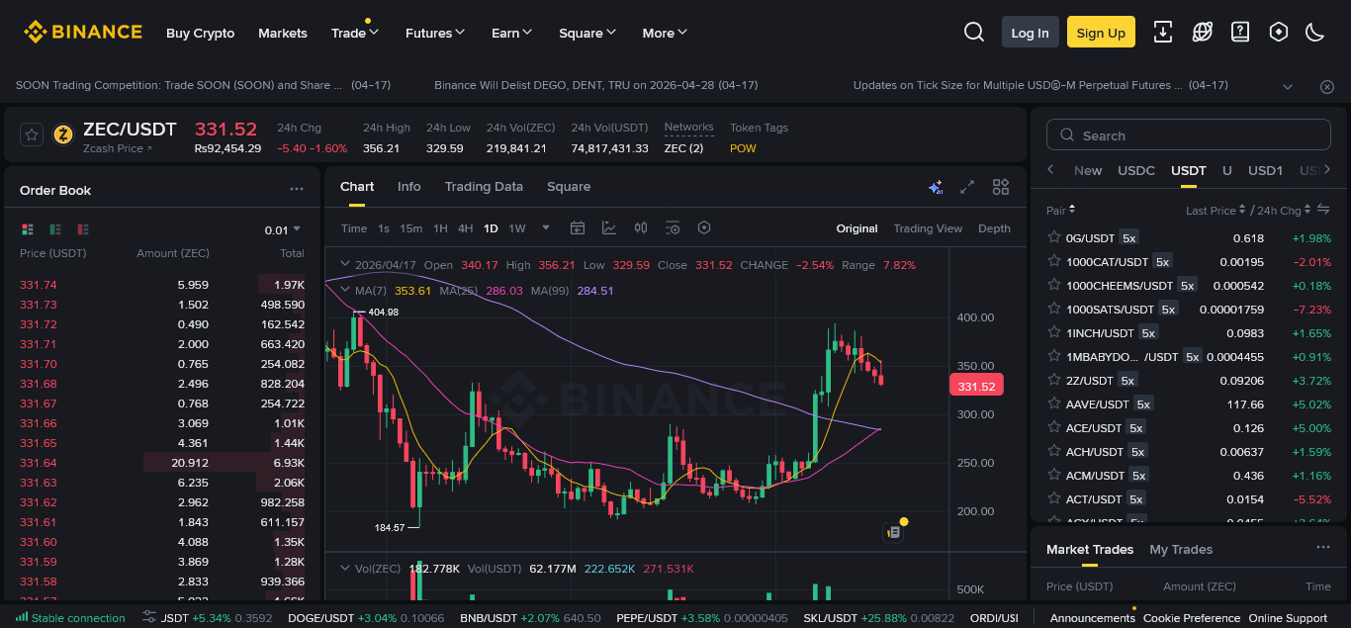Close the announcements banner
Screen dimensions: 1351x628
click(1327, 86)
